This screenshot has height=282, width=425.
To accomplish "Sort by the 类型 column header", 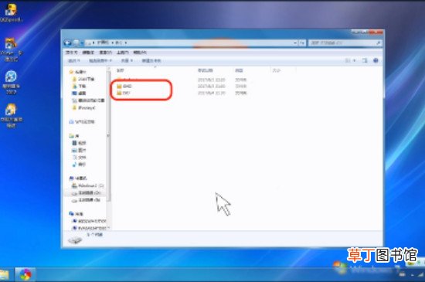I will 239,70.
